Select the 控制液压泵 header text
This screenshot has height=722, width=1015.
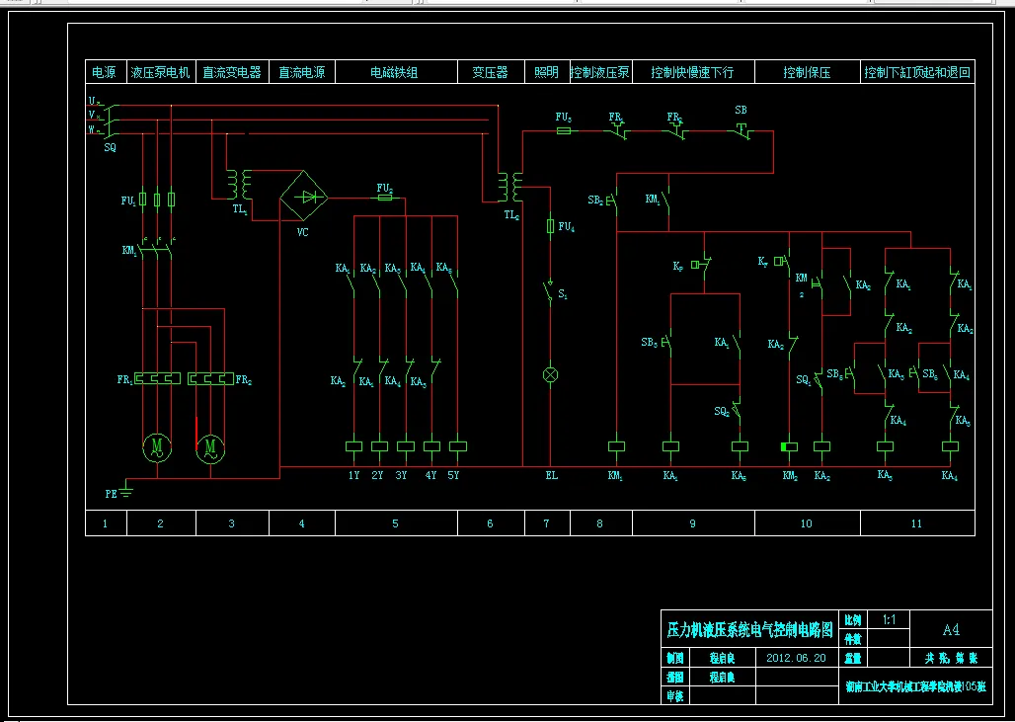pyautogui.click(x=600, y=72)
